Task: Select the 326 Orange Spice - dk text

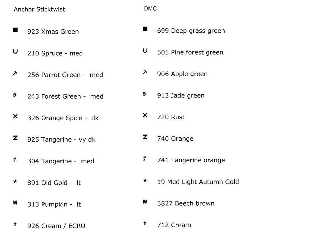Action: pos(63,118)
